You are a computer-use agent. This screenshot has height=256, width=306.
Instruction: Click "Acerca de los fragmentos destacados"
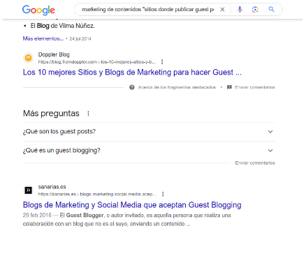[x=177, y=87]
